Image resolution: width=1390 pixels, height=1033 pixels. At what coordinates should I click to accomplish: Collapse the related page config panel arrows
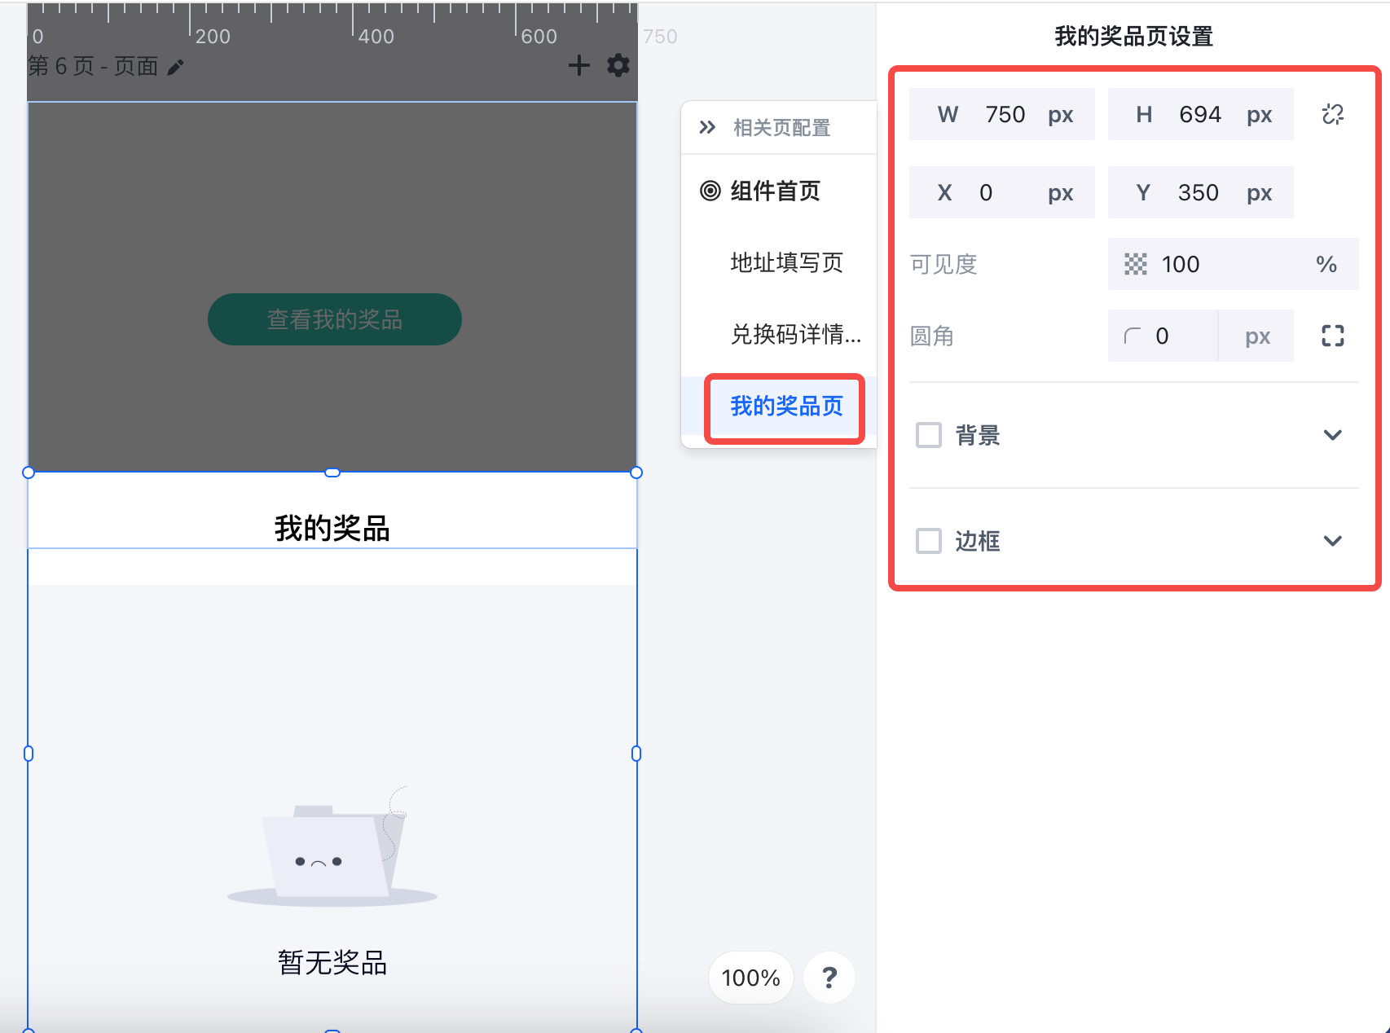click(x=707, y=127)
